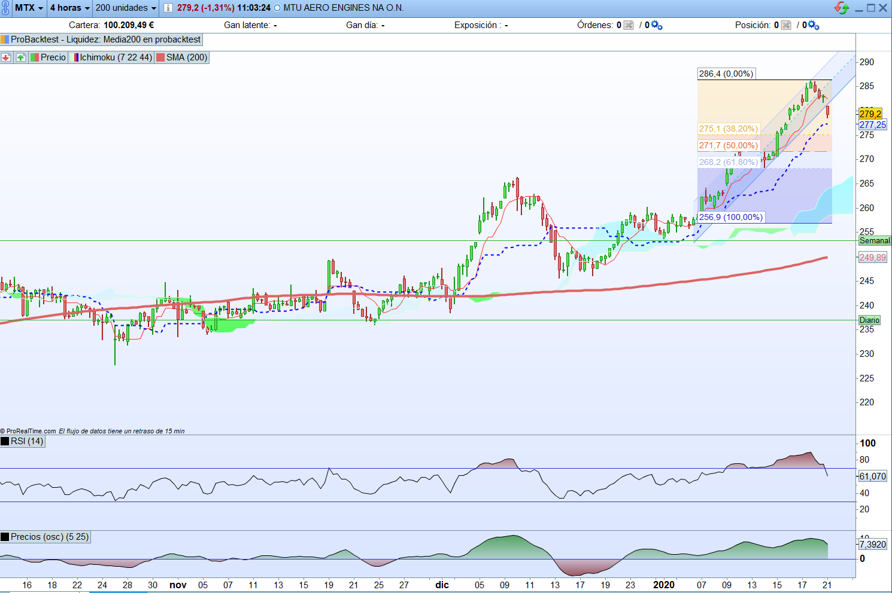Viewport: 892px width, 593px height.
Task: Click the ProRealTime.com copyright text
Action: tap(28, 431)
